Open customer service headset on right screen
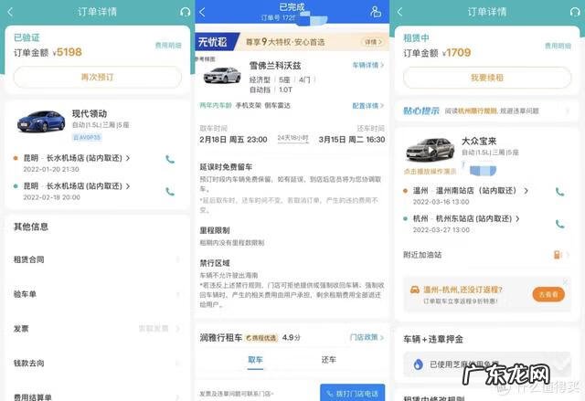 pos(575,12)
